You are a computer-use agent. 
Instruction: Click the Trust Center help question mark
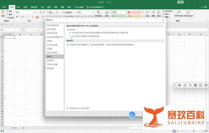click(156, 20)
